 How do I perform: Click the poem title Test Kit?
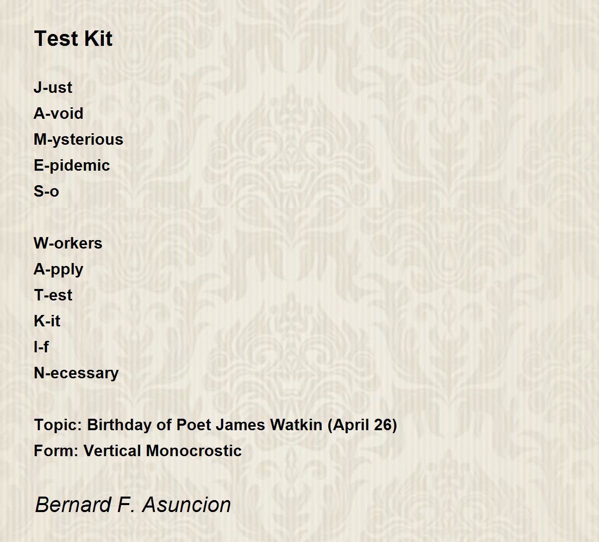(x=73, y=38)
